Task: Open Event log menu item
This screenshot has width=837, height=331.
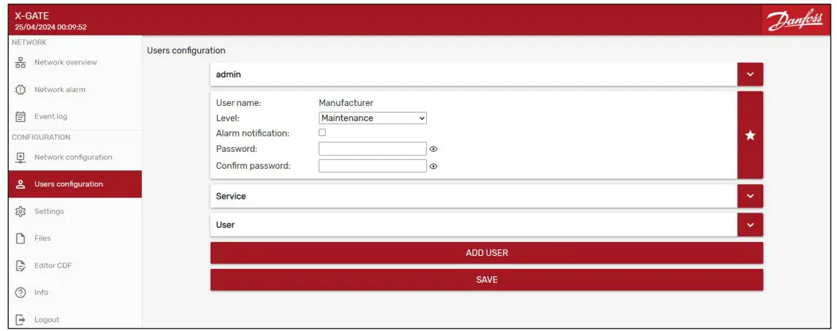Action: pos(75,116)
